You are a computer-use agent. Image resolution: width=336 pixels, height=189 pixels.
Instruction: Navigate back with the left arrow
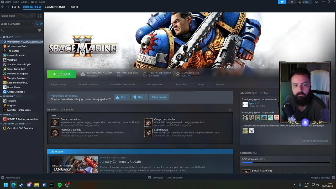pyautogui.click(x=3, y=7)
